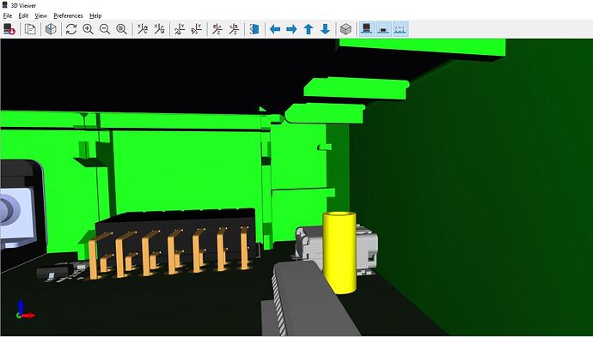The image size is (593, 337).
Task: Redraw the view with the refresh icon
Action: 71,29
